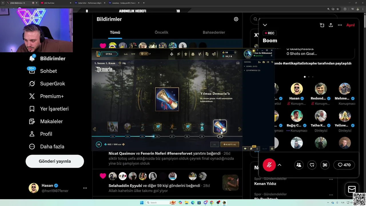Expand mic options arrow in Boom space
The image size is (366, 206).
(x=280, y=165)
